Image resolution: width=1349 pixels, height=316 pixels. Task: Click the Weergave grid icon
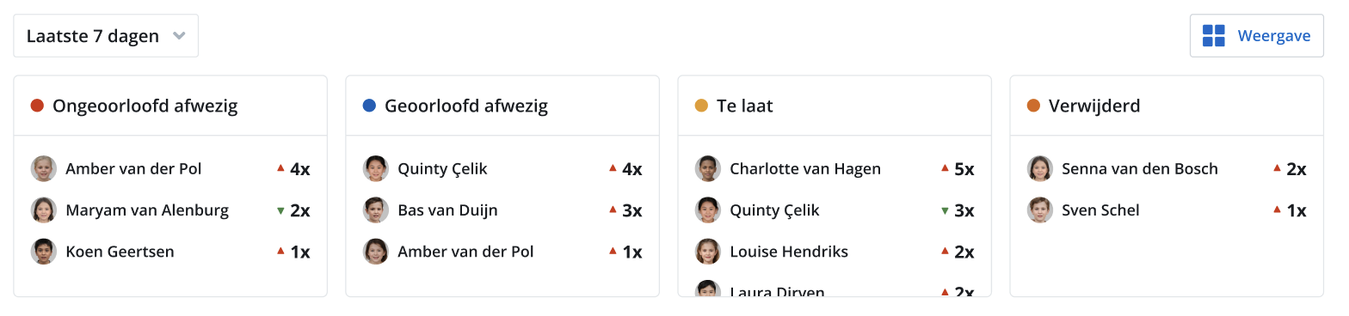point(1213,36)
